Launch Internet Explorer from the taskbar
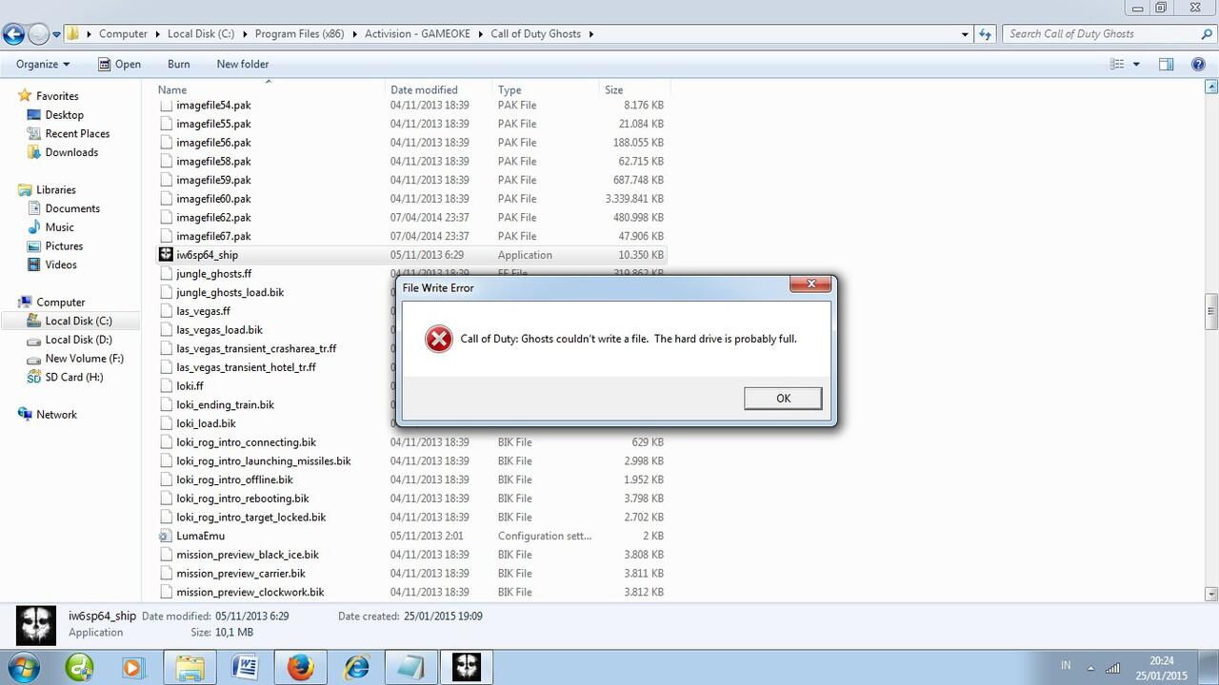The width and height of the screenshot is (1219, 685). pos(356,668)
